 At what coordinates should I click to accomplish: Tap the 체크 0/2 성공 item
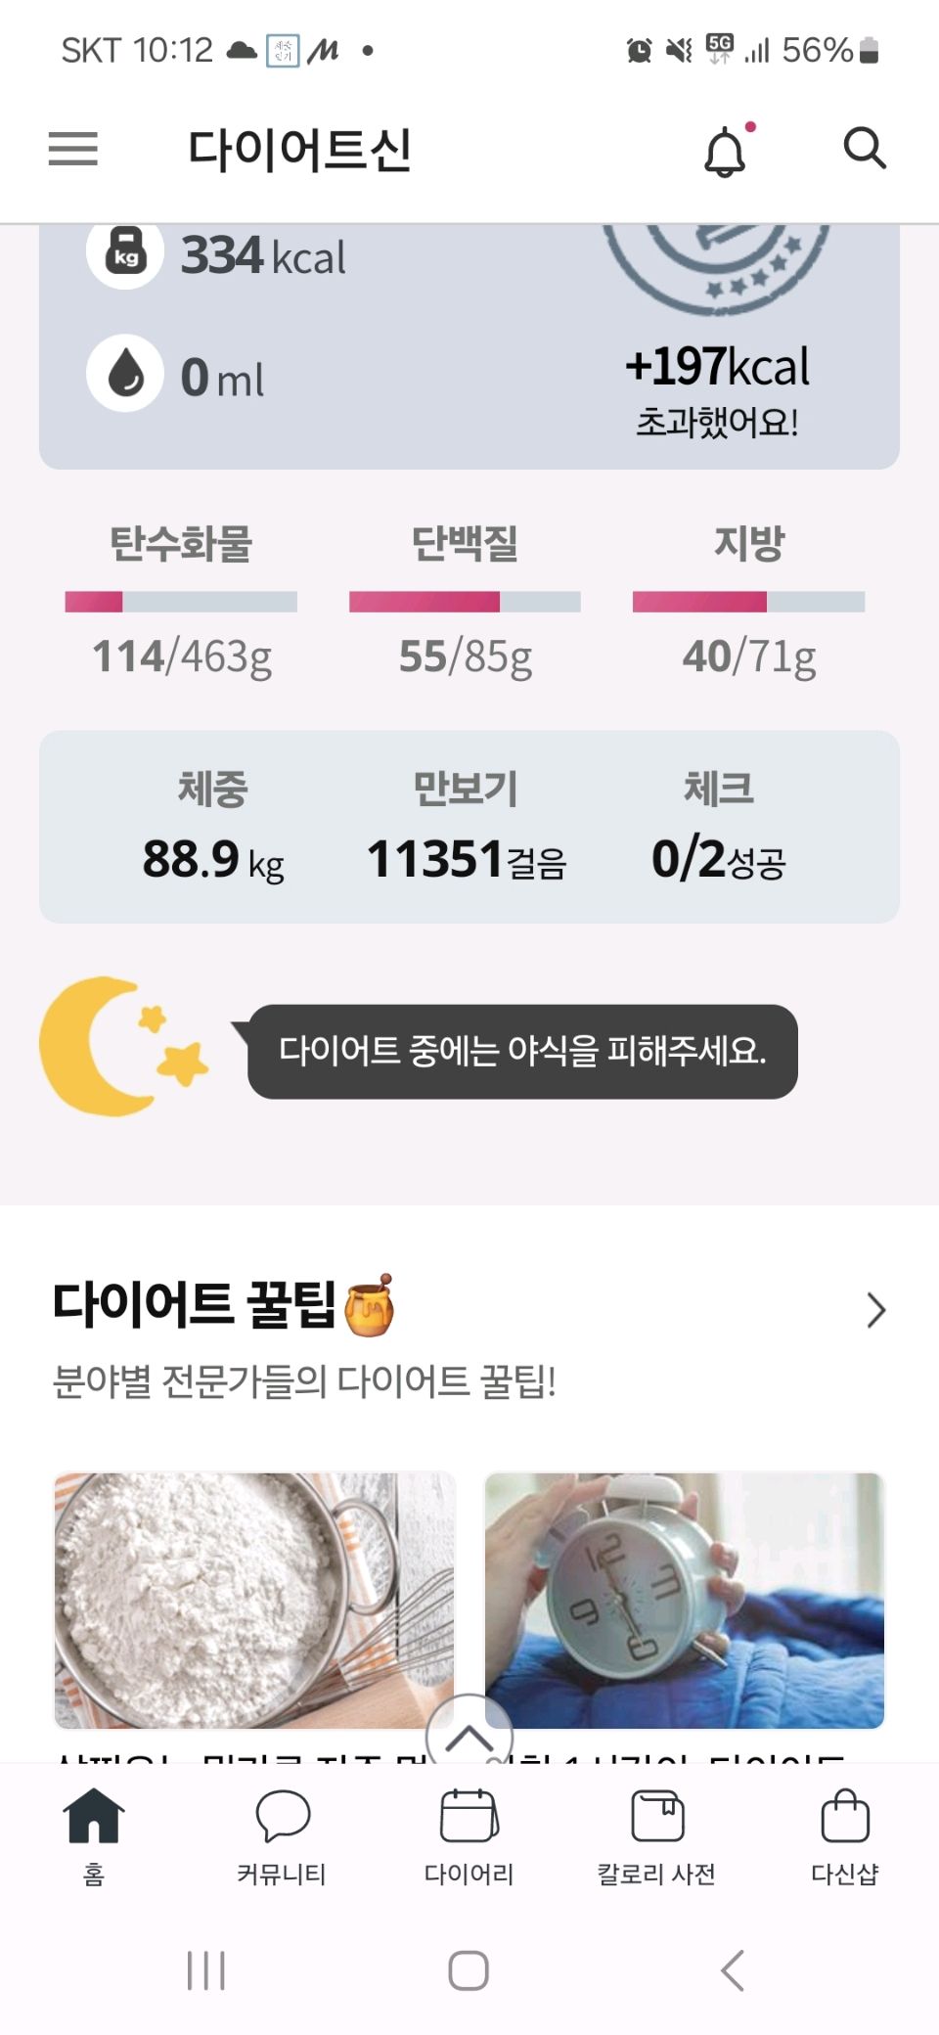[x=719, y=827]
